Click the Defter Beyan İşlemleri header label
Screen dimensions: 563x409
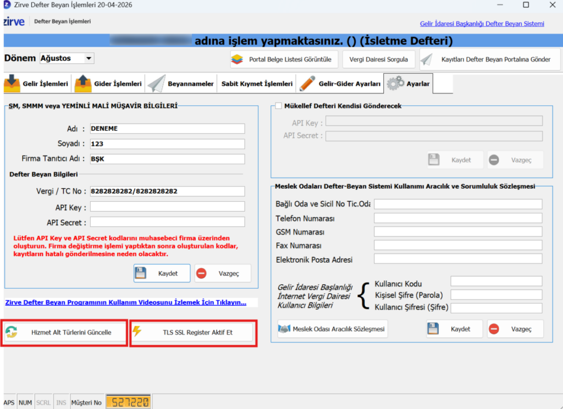tap(63, 21)
